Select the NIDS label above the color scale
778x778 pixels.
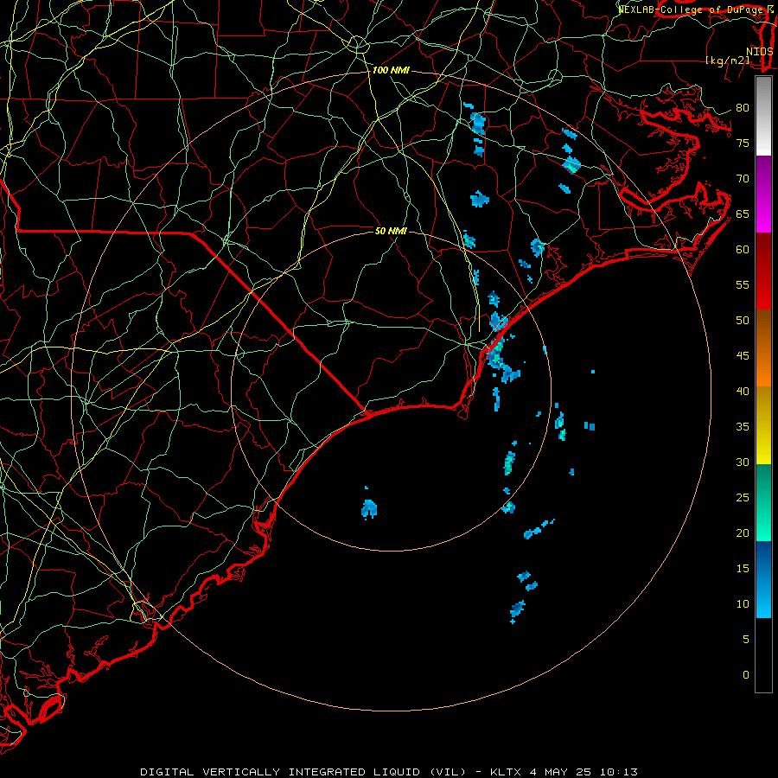(760, 52)
